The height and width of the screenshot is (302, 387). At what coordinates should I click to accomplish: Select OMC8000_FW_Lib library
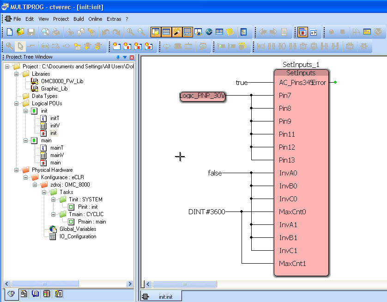(62, 81)
